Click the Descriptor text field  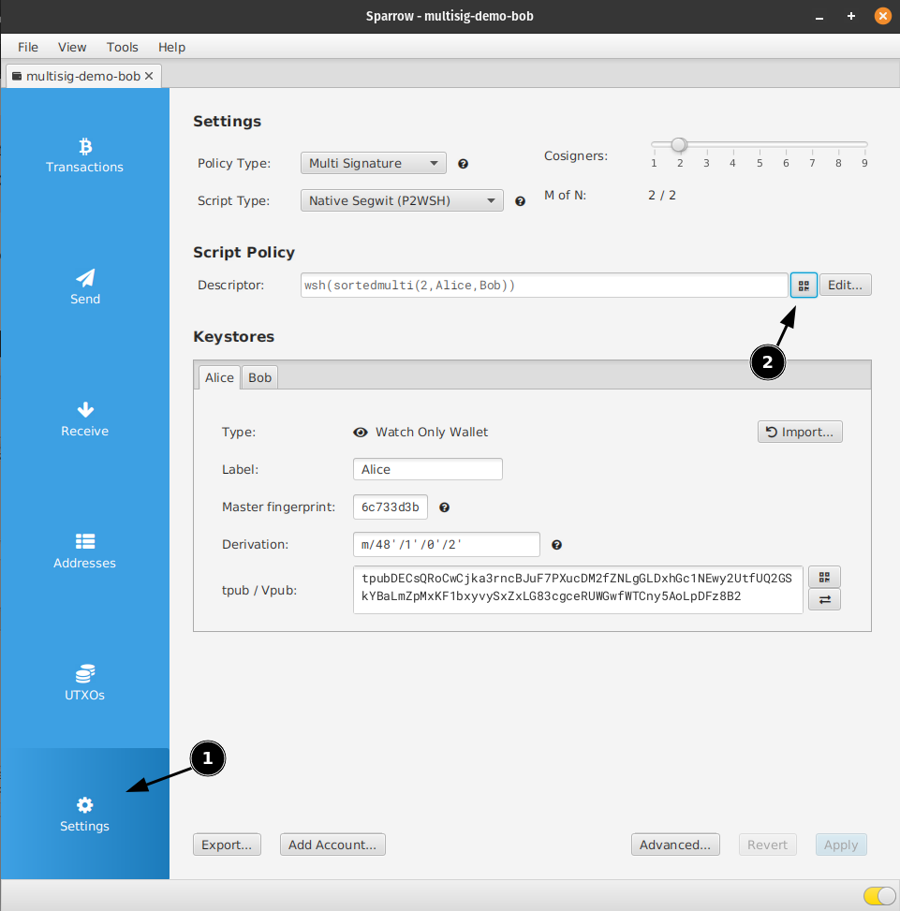point(544,286)
